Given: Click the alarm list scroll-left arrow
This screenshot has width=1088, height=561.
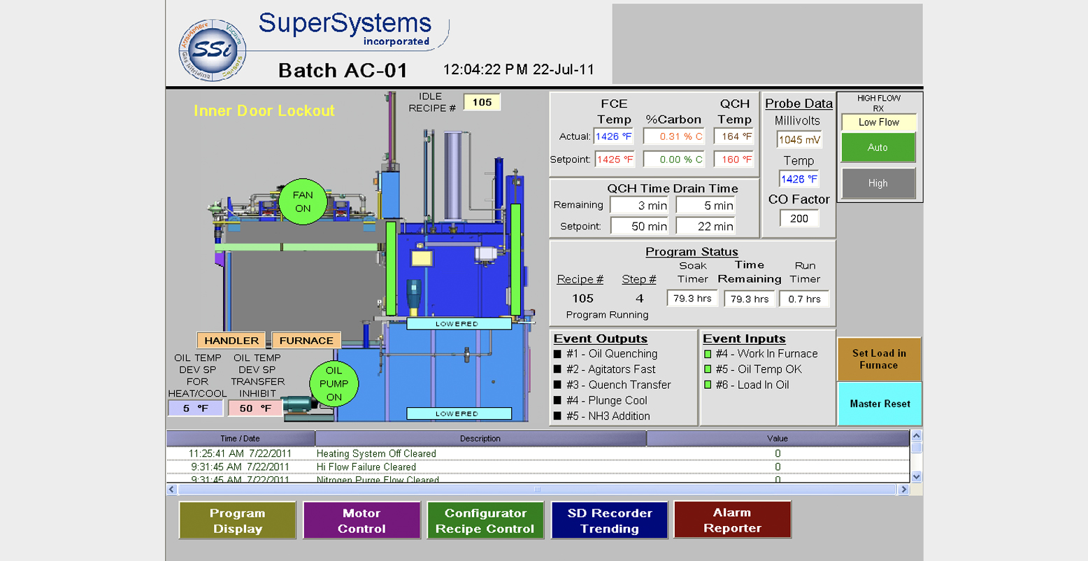Looking at the screenshot, I should tap(172, 490).
